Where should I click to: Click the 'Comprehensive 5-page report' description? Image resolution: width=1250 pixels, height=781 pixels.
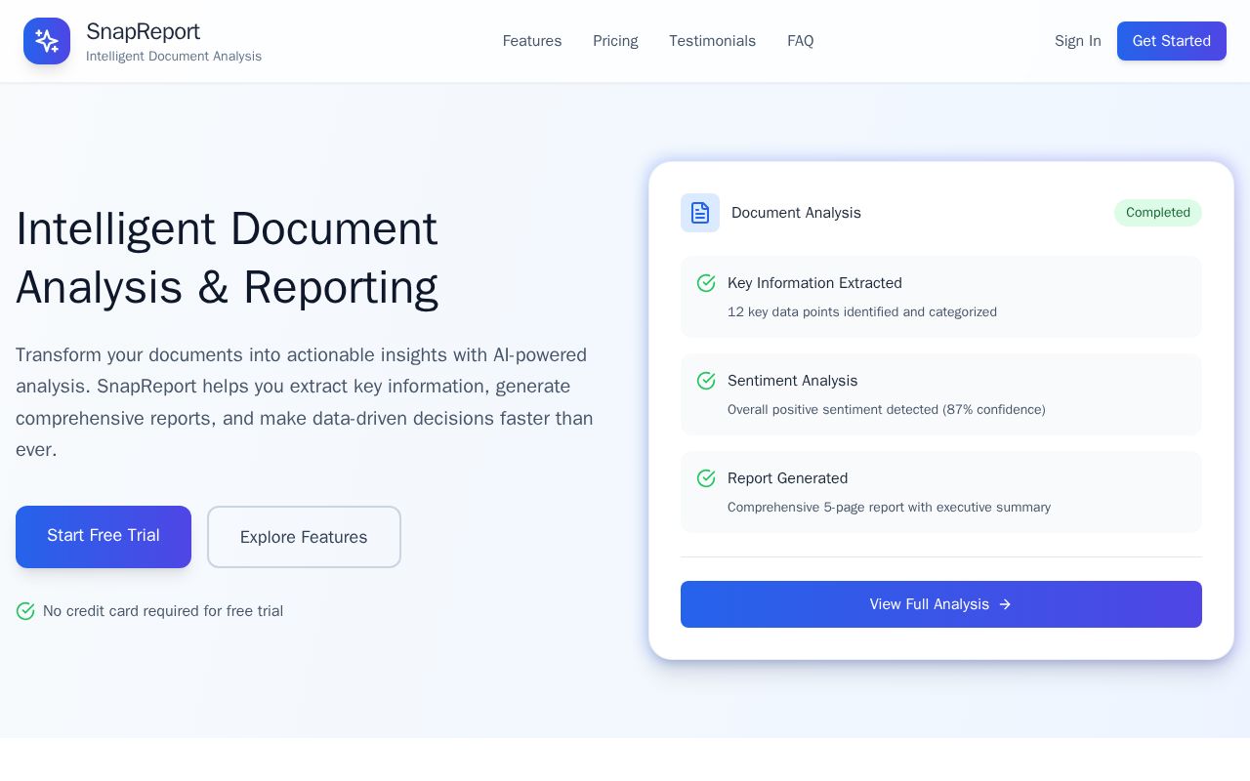click(x=889, y=508)
